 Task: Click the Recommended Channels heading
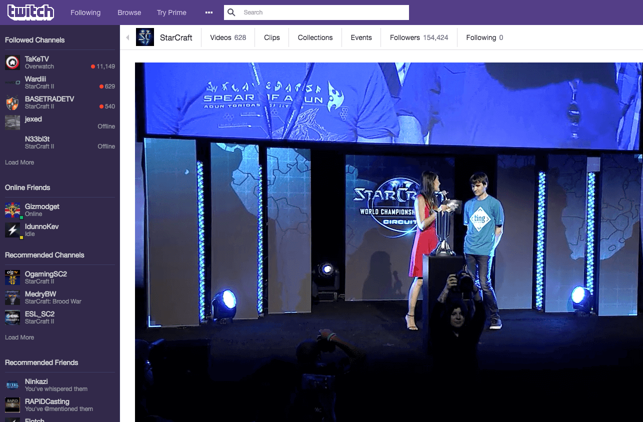coord(44,255)
